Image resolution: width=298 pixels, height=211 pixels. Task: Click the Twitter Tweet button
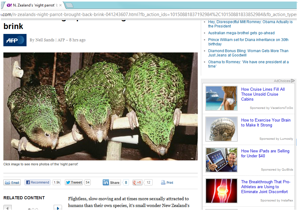click(x=74, y=182)
